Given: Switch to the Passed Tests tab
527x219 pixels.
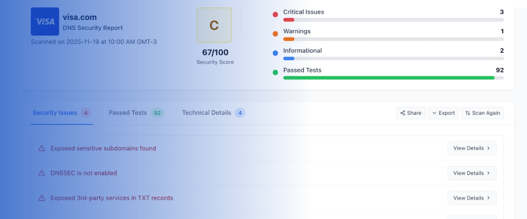Looking at the screenshot, I should coord(136,113).
